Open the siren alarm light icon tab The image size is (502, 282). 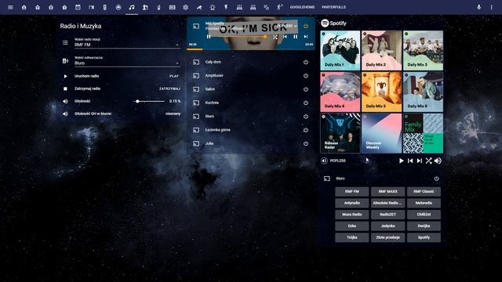213,7
